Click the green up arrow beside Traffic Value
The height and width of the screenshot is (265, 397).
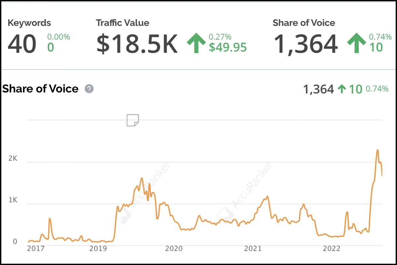196,43
